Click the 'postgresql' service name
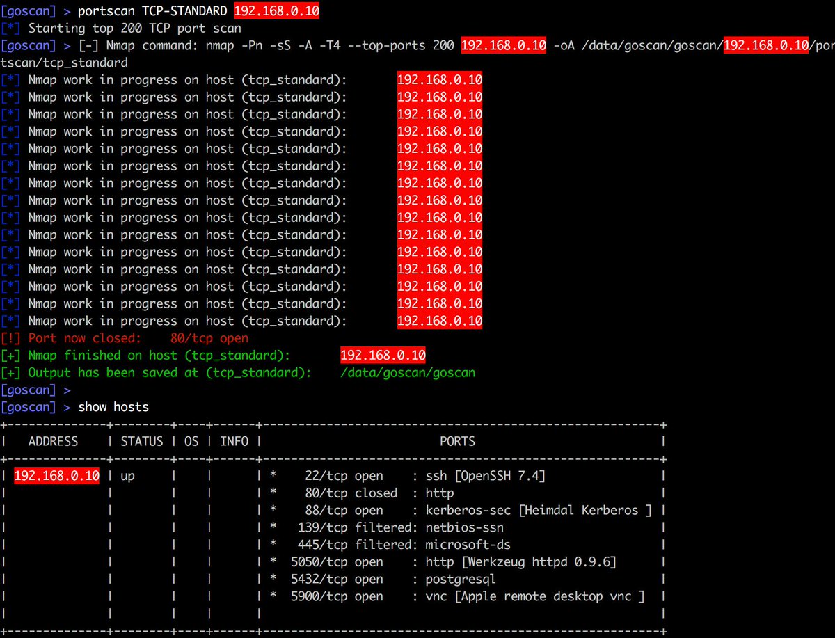Screen dimensions: 835x638 tap(461, 580)
